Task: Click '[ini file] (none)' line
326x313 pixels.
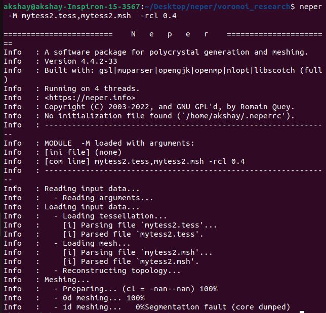Action: coord(83,152)
